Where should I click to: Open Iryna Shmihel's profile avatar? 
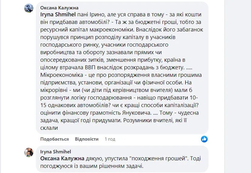coord(29,152)
